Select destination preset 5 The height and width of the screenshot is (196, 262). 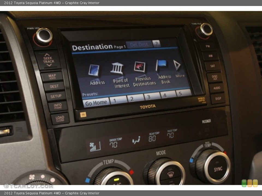pyautogui.click(x=184, y=93)
